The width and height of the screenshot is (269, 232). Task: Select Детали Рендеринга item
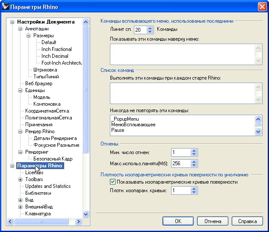click(55, 138)
